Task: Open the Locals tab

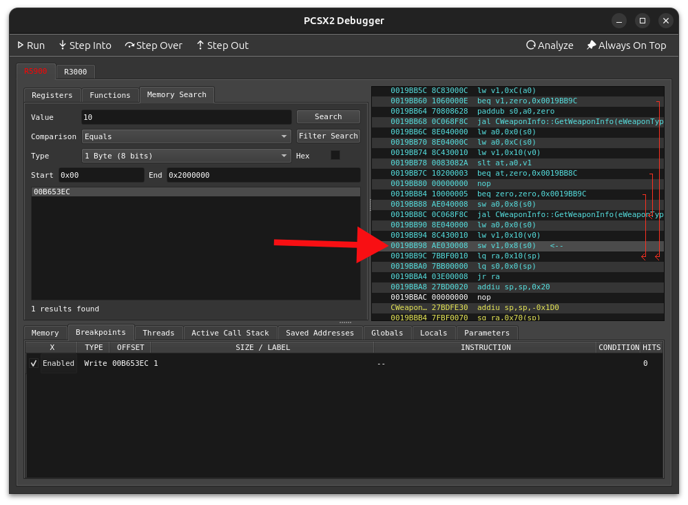Action: click(433, 333)
